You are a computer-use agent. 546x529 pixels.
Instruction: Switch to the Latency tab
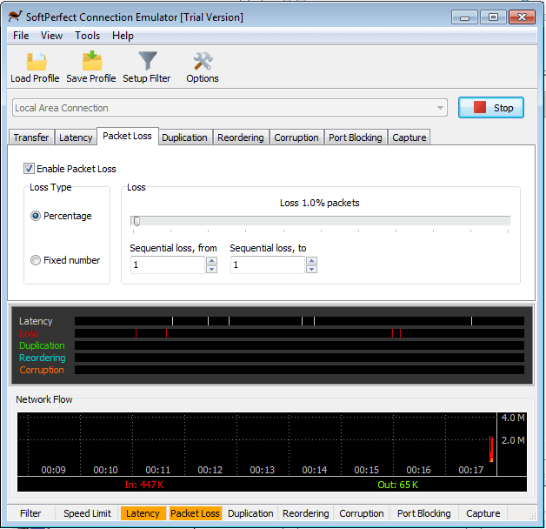76,137
